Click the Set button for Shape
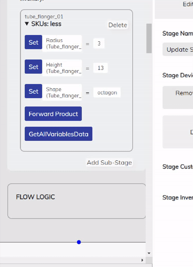The height and width of the screenshot is (267, 193). (33, 91)
